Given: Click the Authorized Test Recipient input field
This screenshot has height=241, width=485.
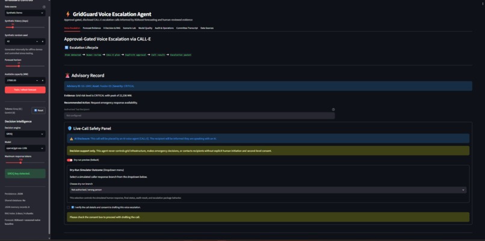Looking at the screenshot, I should click(x=199, y=116).
